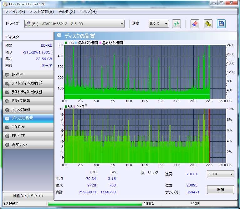This screenshot has height=209, width=240.
Task: Select CD Bler sidebar item
Action: 28,127
